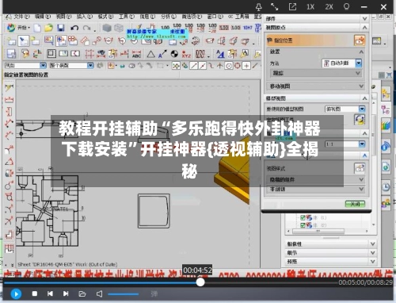
Task: Click the view style icon button in dialog
Action: click(360, 168)
